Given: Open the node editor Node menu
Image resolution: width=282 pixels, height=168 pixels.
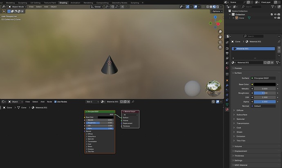Looking at the screenshot, I should click(x=49, y=102).
